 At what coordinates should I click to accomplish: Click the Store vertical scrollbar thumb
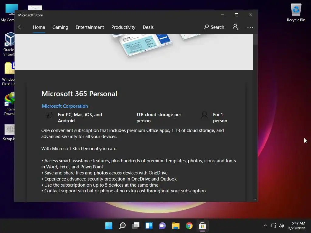coord(255,40)
